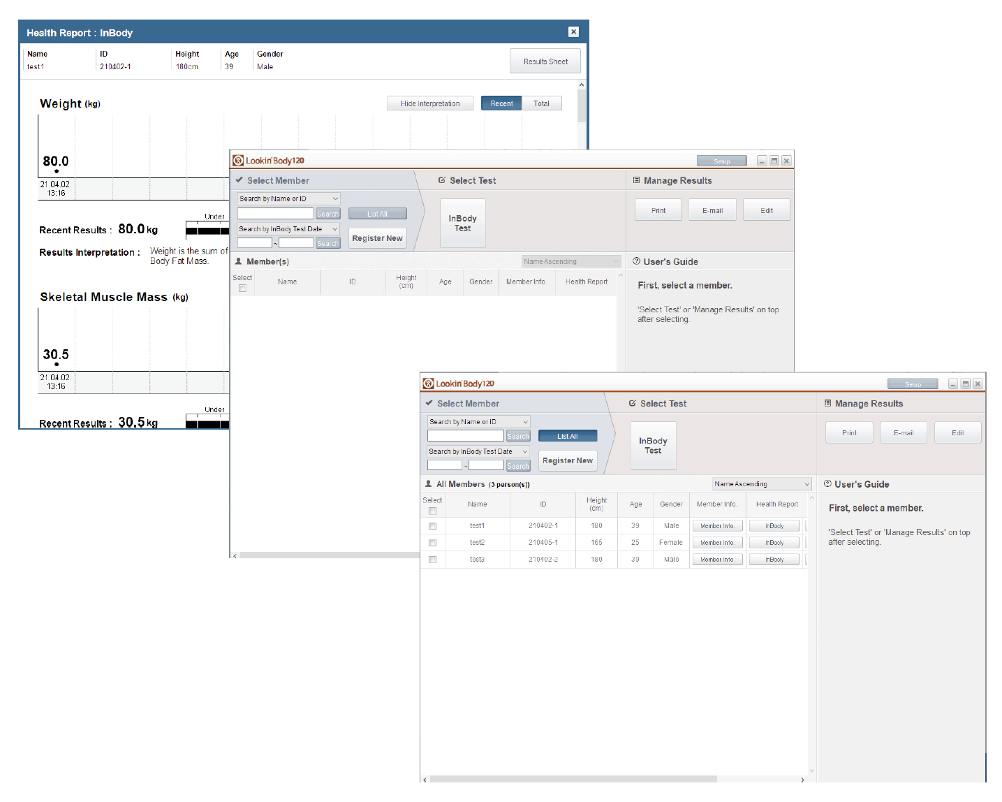The image size is (1002, 802).
Task: Click the right arrow of front window's horizontal scrollbar
Action: pyautogui.click(x=802, y=780)
